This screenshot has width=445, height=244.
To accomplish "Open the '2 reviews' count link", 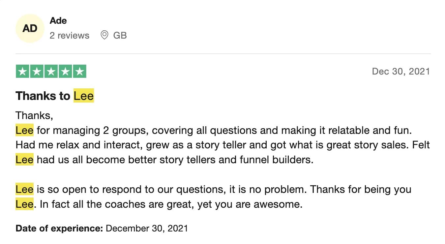I will click(x=70, y=35).
